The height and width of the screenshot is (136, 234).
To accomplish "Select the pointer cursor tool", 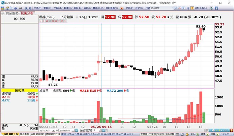I will click(x=188, y=8).
